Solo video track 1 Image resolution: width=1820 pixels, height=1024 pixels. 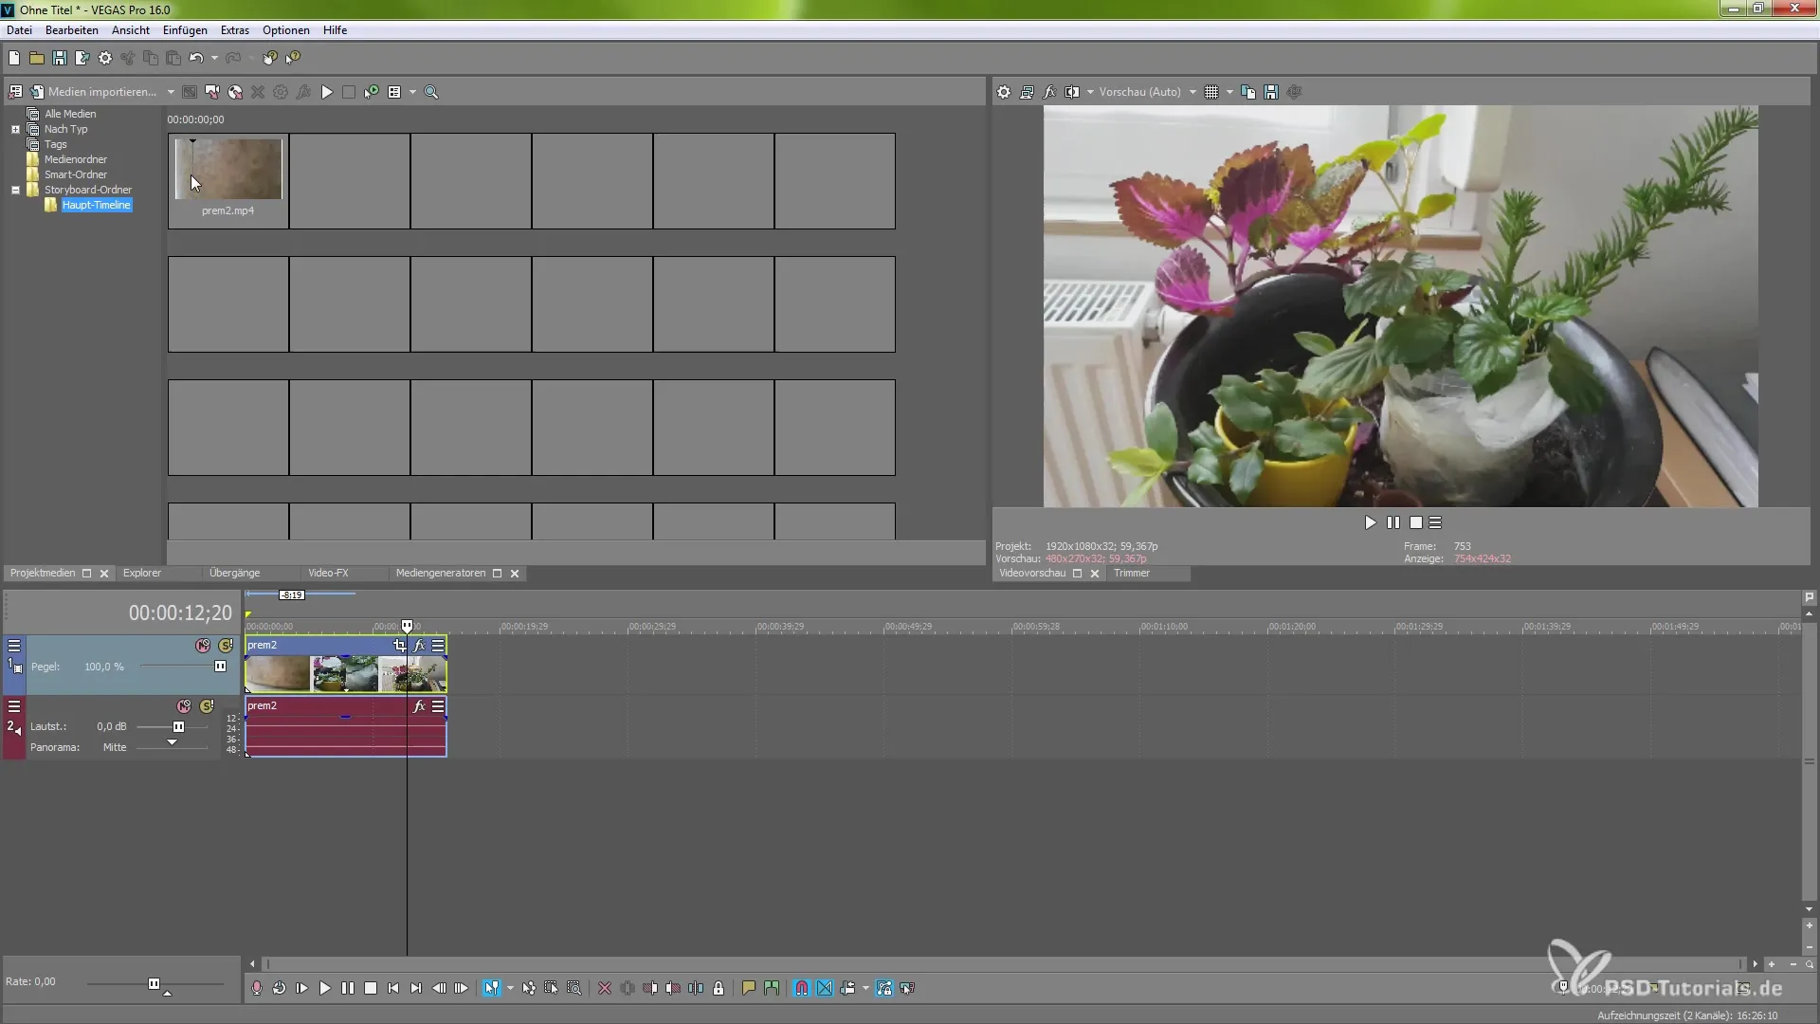coord(226,646)
